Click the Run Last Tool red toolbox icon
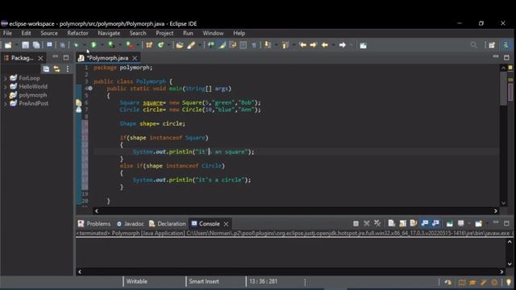 pyautogui.click(x=130, y=45)
